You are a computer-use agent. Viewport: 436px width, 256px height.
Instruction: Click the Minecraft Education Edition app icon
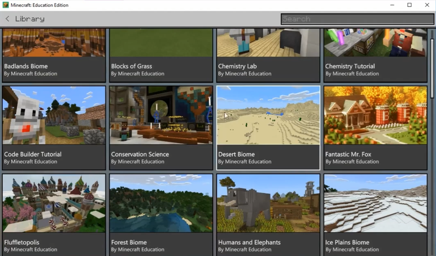coord(5,5)
